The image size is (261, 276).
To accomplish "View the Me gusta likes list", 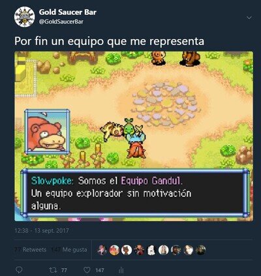I will (x=69, y=249).
